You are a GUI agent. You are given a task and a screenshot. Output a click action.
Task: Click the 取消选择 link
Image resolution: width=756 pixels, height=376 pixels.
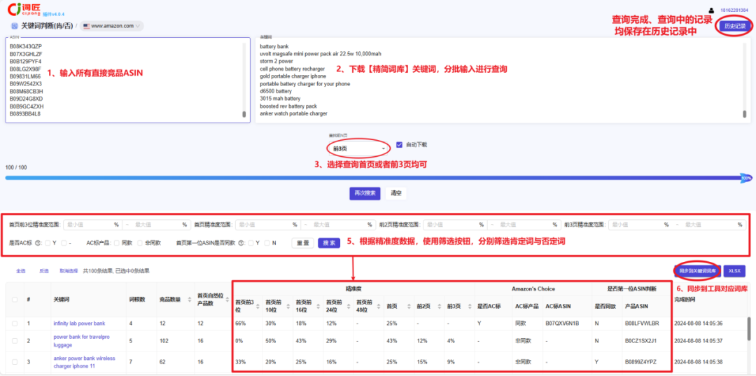click(x=69, y=271)
